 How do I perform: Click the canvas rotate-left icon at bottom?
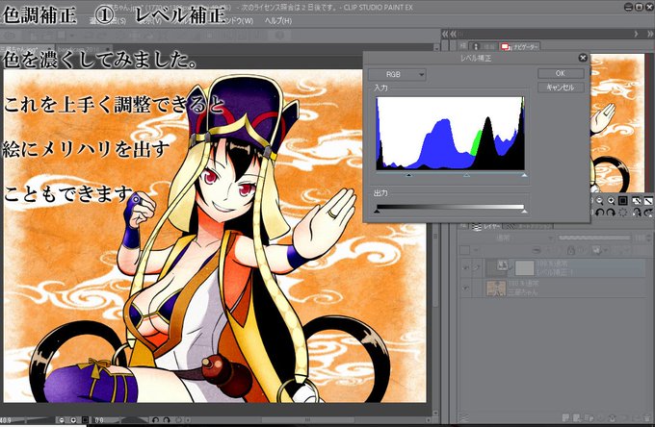(155, 420)
